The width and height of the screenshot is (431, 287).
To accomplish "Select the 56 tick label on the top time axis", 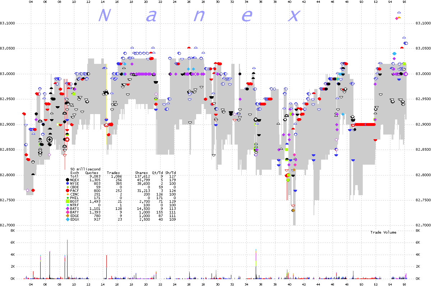I will coord(404,2).
